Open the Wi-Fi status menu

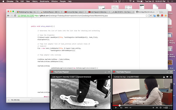(x=130, y=1)
